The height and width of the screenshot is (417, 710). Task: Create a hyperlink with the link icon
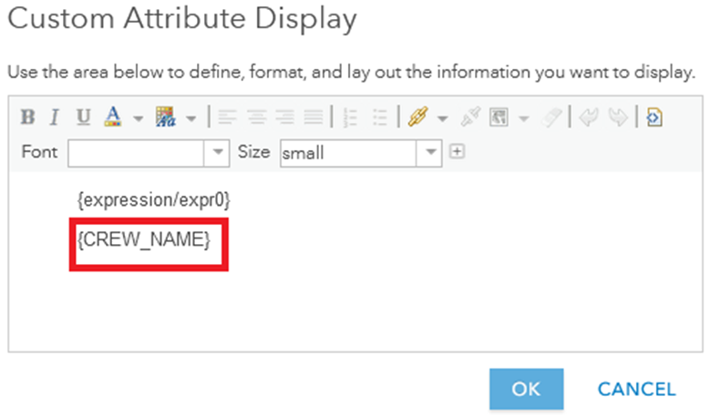coord(418,117)
